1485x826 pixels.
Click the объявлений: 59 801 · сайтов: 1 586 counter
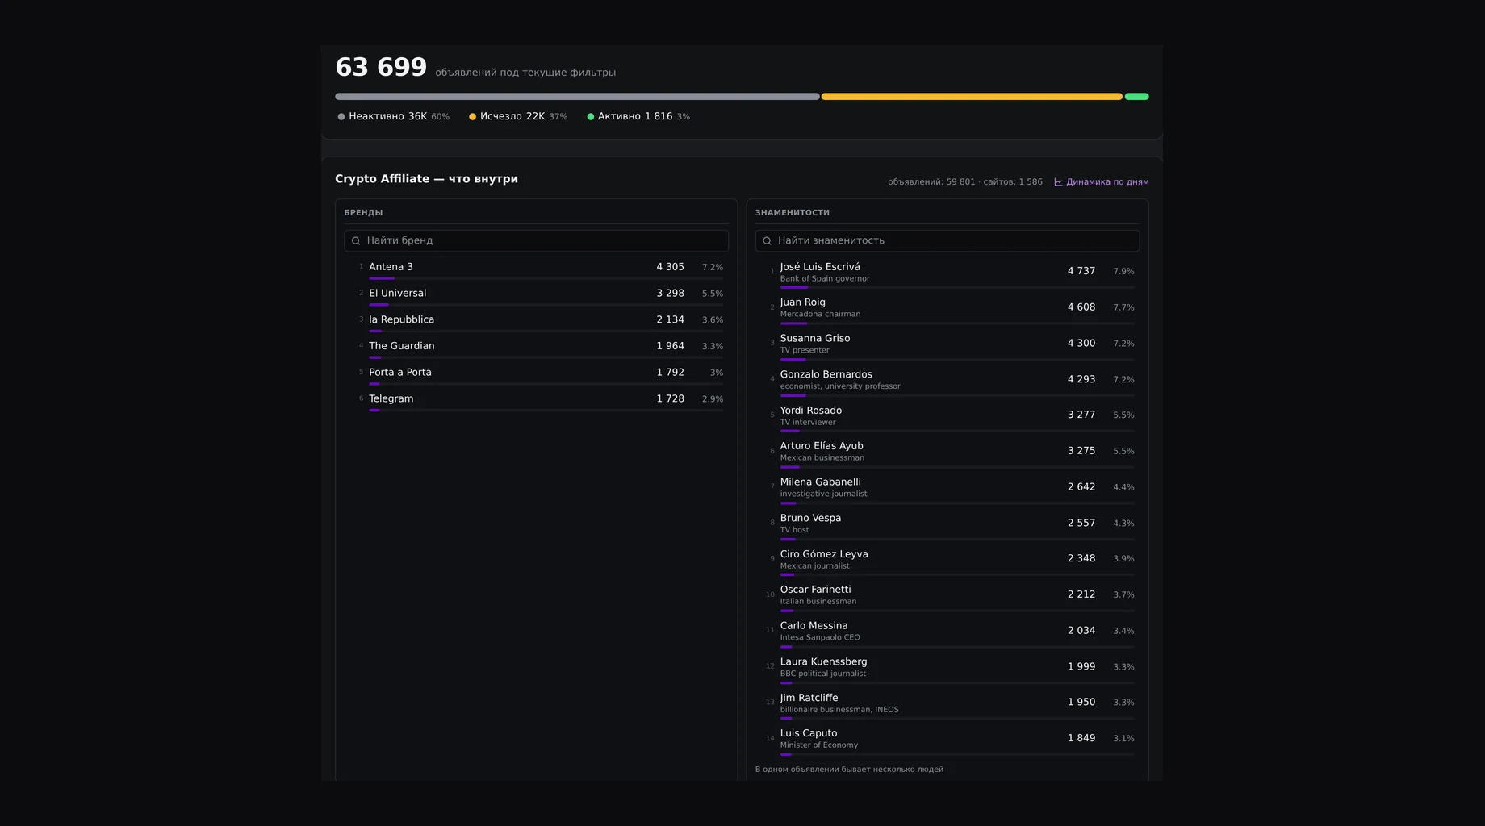[x=965, y=182]
